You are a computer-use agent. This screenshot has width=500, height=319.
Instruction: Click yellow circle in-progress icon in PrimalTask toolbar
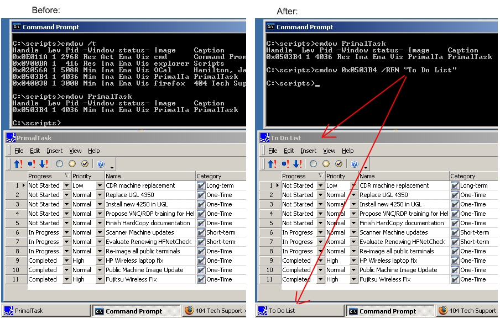[72, 164]
